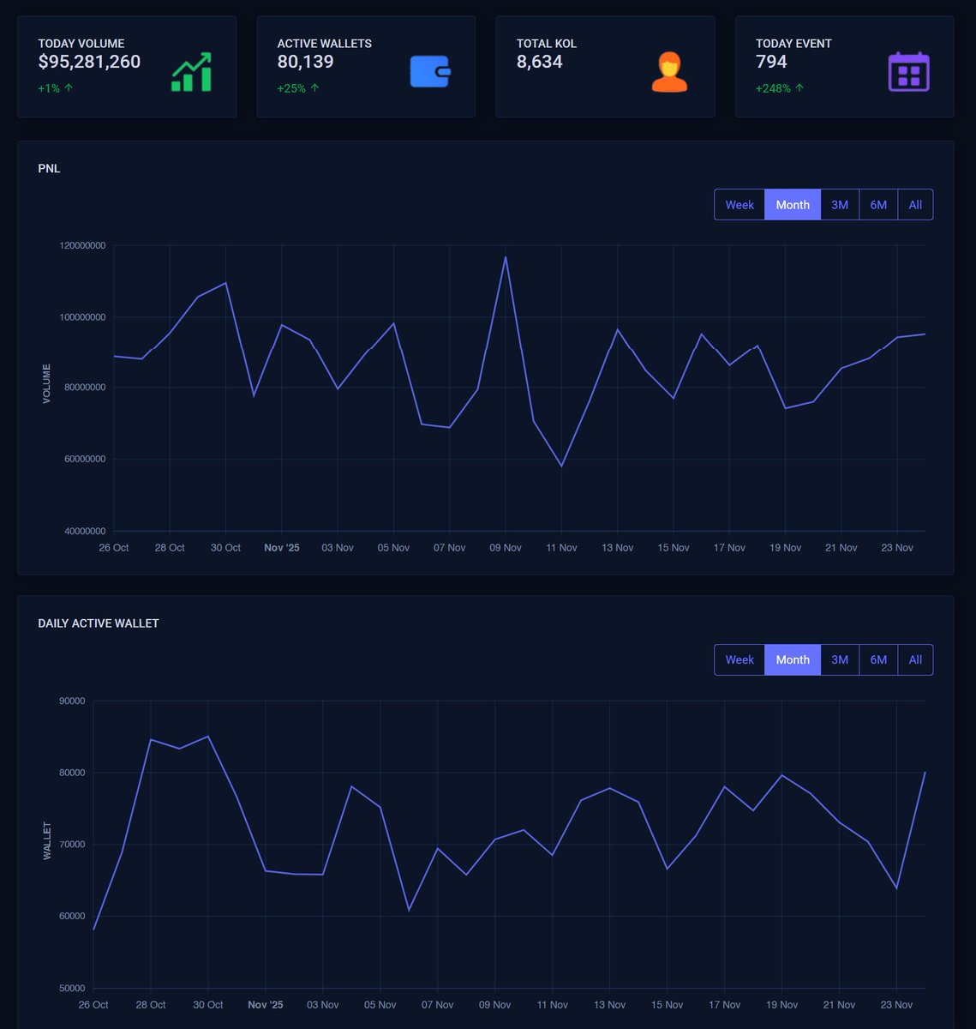Click the Total KOL value 8,634

539,62
